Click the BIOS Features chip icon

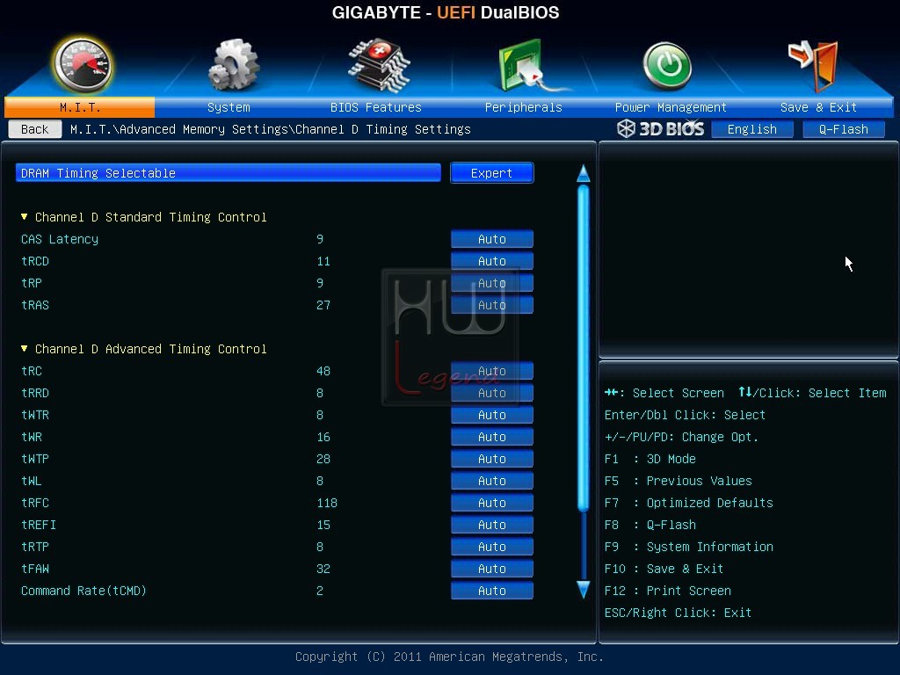point(379,65)
